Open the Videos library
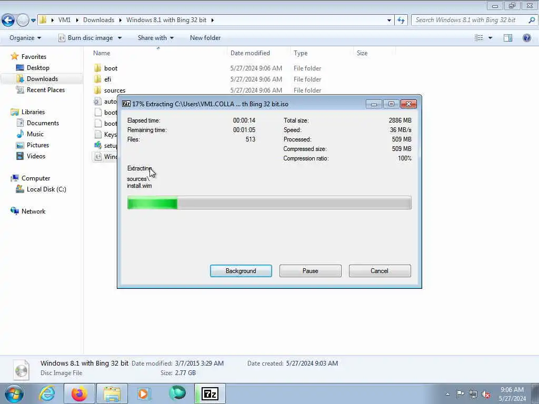The width and height of the screenshot is (539, 404). [x=36, y=156]
